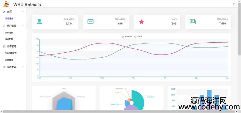Click the Messages envelope icon
Viewport: 241px width, 113px height.
click(90, 22)
